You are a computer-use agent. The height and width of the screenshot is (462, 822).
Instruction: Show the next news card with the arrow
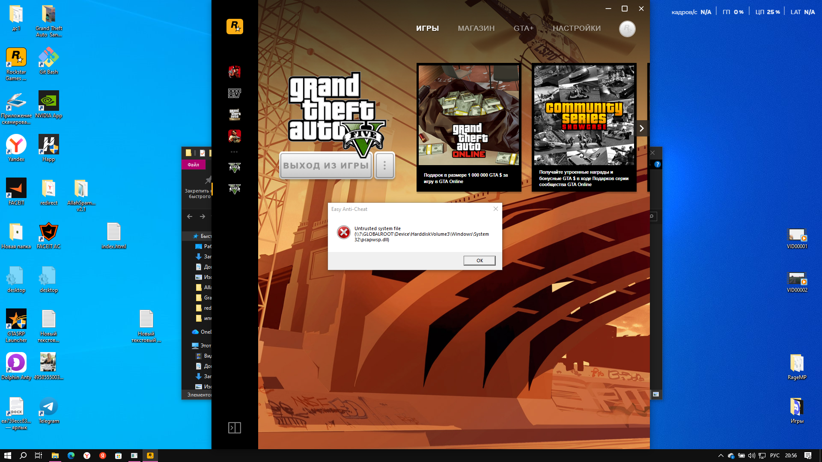[x=641, y=128]
